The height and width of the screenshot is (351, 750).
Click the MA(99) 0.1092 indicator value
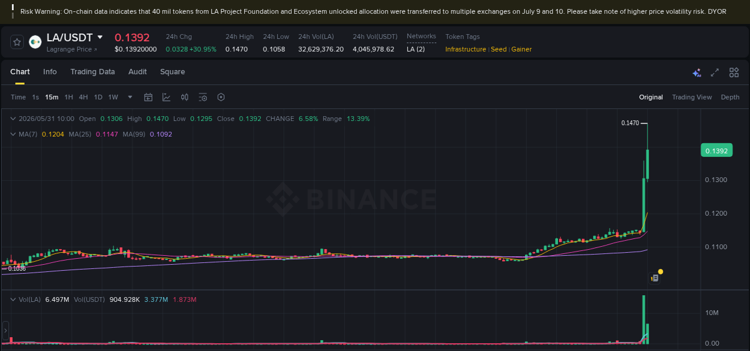coord(161,134)
